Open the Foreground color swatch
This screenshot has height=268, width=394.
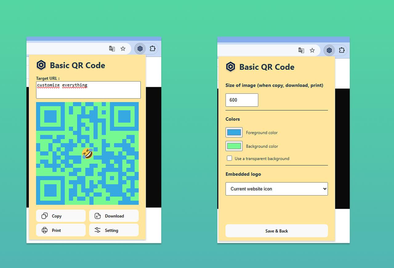234,132
